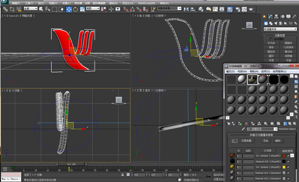
Task: Disable sub-material ID 1 checkbox
Action: tap(288, 156)
